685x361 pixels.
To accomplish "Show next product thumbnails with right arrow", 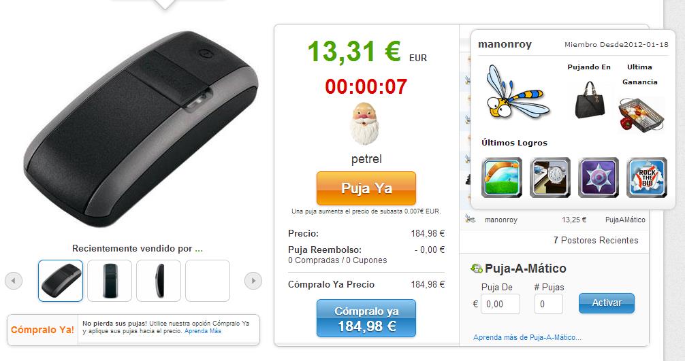I will click(253, 281).
